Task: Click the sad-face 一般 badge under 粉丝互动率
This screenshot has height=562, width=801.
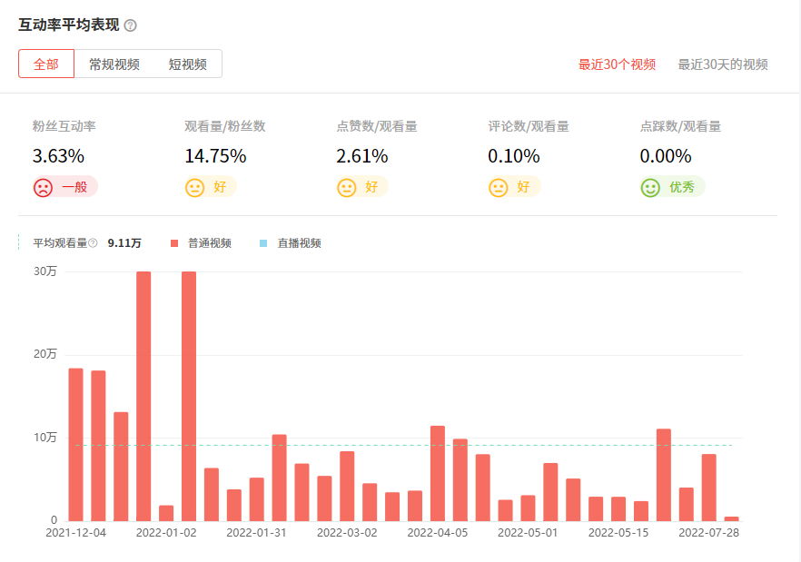Action: [65, 185]
